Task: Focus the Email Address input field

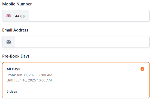Action: click(82, 42)
